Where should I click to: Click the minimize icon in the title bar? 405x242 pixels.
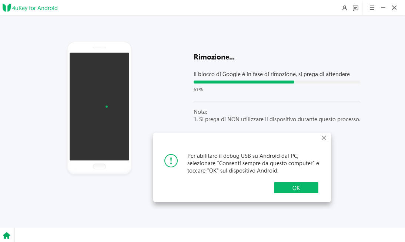point(383,7)
